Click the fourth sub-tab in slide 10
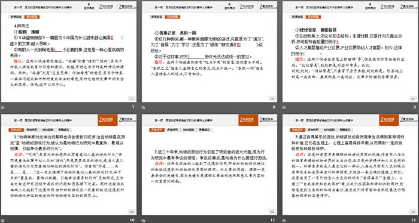Viewport: 419px width, 223px height. pos(64,130)
